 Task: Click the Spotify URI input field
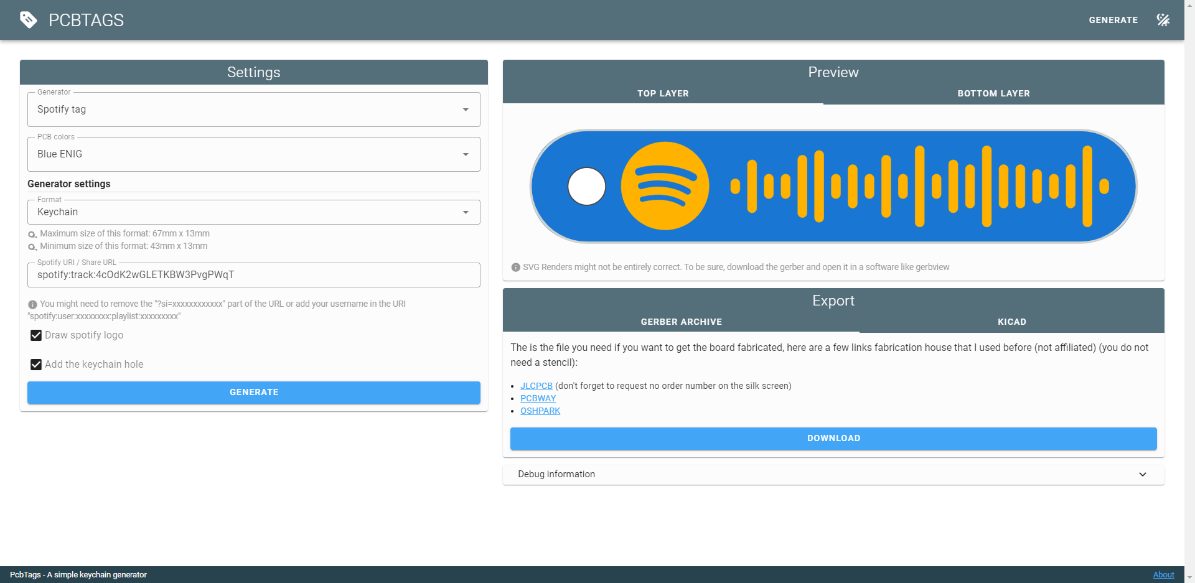click(x=253, y=275)
